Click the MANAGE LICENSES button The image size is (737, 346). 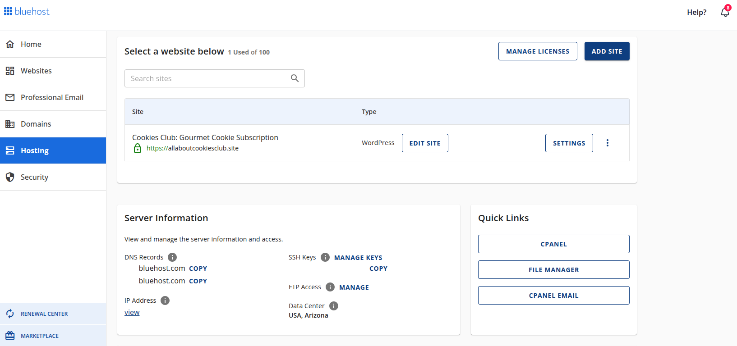[537, 51]
